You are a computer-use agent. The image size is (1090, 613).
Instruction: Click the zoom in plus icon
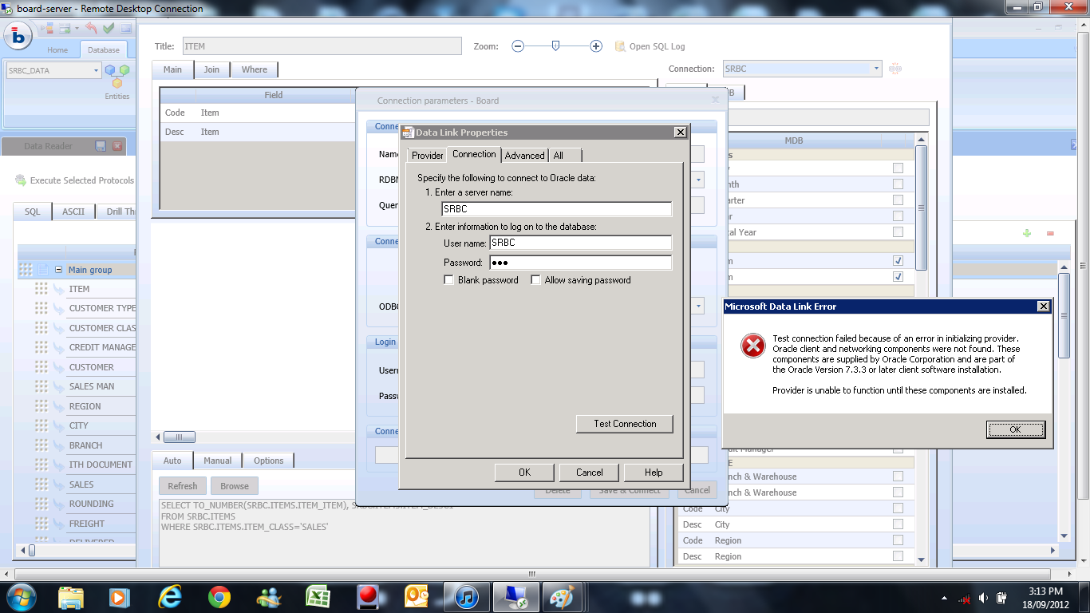point(596,46)
